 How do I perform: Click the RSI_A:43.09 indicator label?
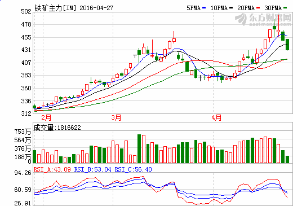pyautogui.click(x=52, y=169)
